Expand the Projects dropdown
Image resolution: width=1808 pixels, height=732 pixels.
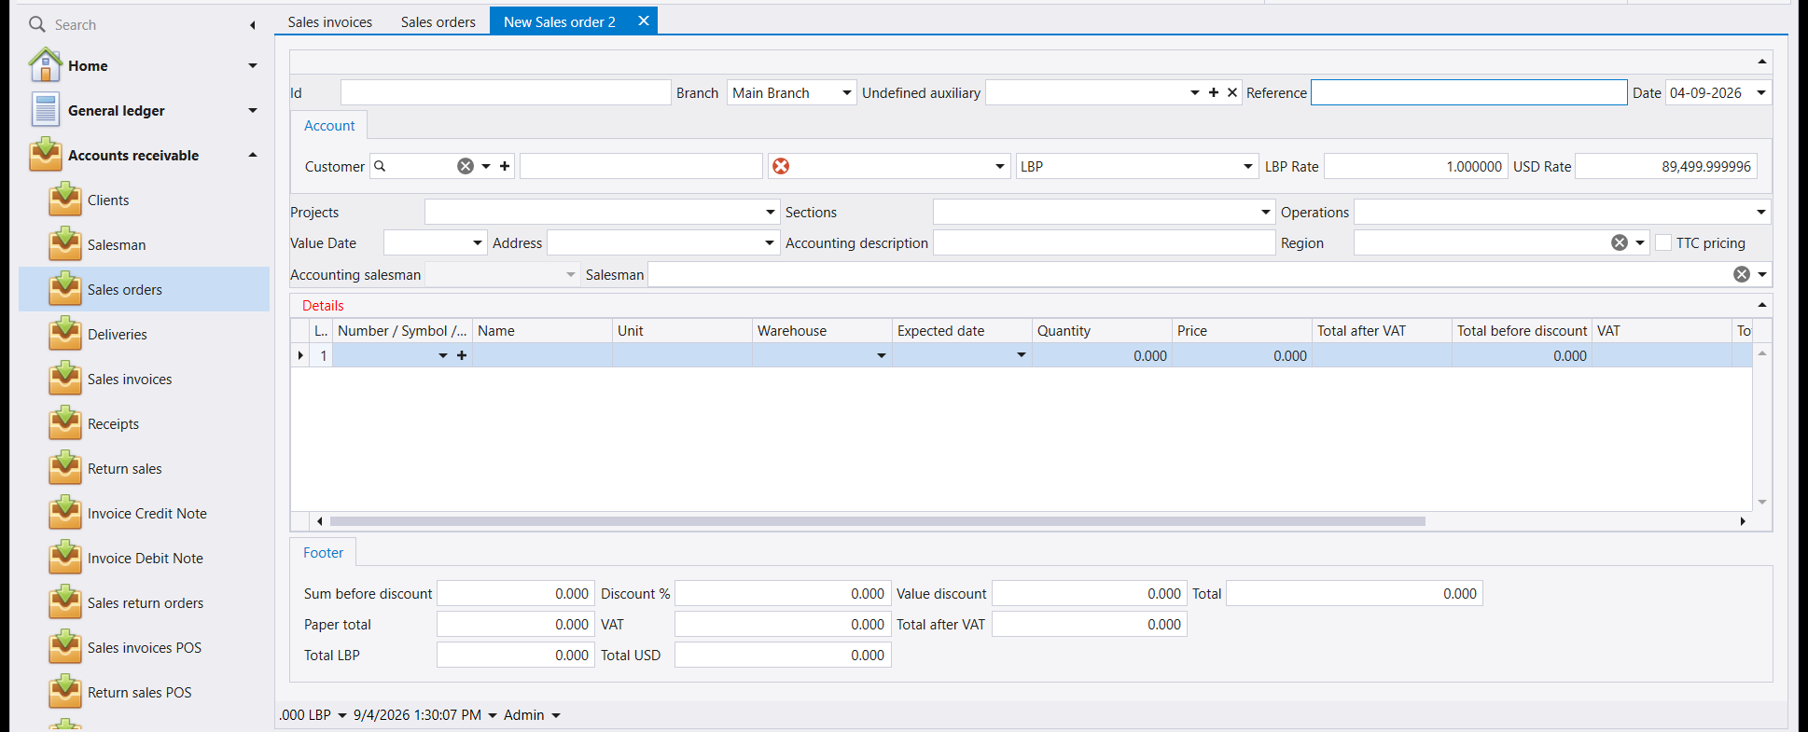(x=771, y=212)
